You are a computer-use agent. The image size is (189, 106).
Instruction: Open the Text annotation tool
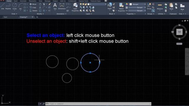55,6
